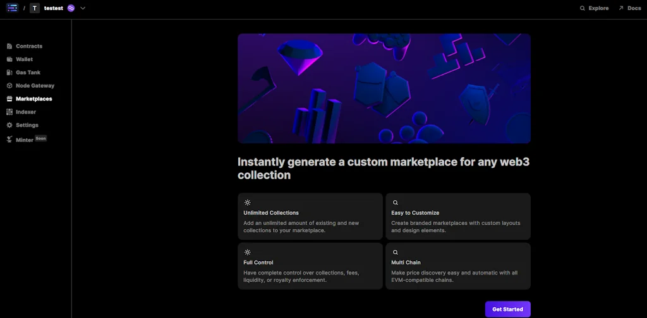This screenshot has width=647, height=318.
Task: Open Explore in the top bar
Action: (x=598, y=8)
